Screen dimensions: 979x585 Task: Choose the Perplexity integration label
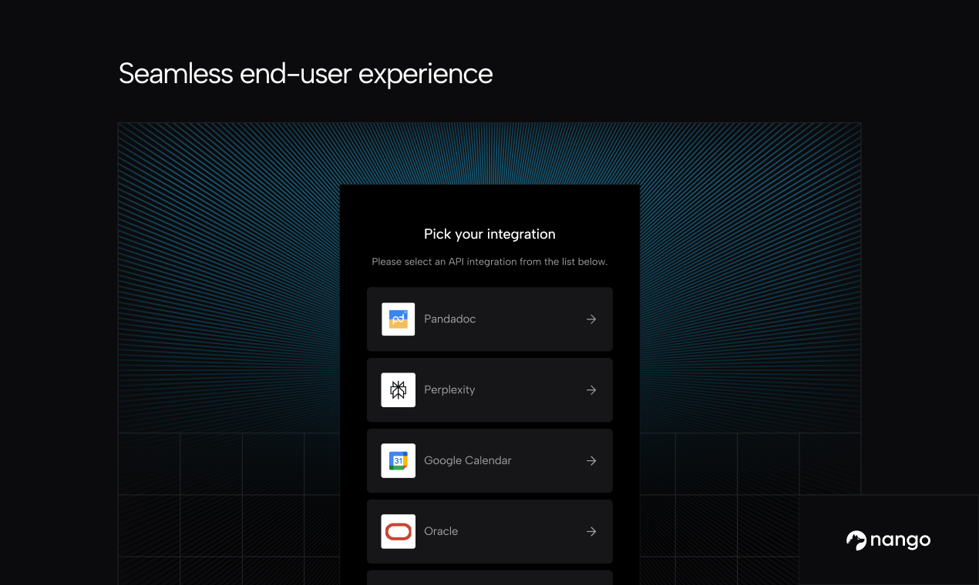point(449,390)
